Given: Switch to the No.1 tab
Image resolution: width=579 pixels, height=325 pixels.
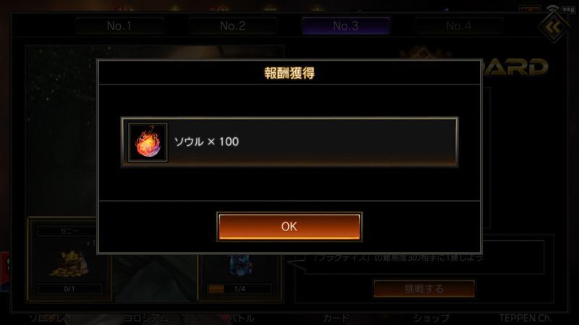Looking at the screenshot, I should tap(119, 26).
